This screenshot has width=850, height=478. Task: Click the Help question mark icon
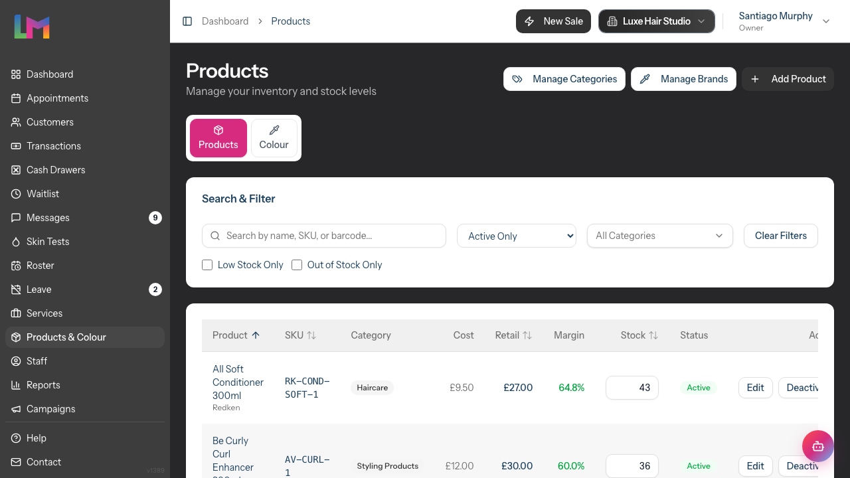coord(16,438)
